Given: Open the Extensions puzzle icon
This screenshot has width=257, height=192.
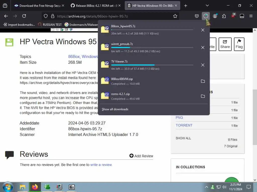Looking at the screenshot, I should [x=224, y=16].
